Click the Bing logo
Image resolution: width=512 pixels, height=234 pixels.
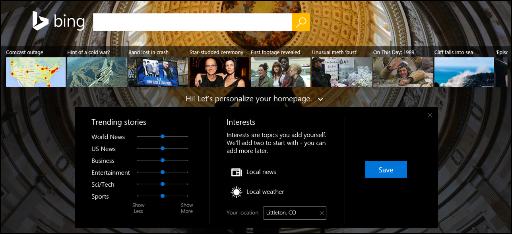(58, 21)
